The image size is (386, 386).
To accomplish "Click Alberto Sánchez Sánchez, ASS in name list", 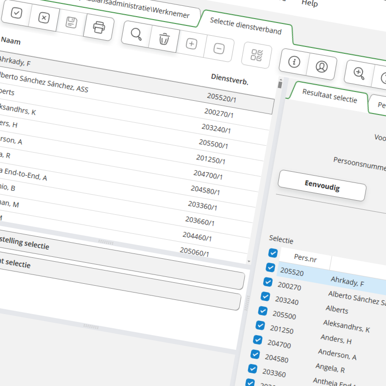I will tap(44, 82).
